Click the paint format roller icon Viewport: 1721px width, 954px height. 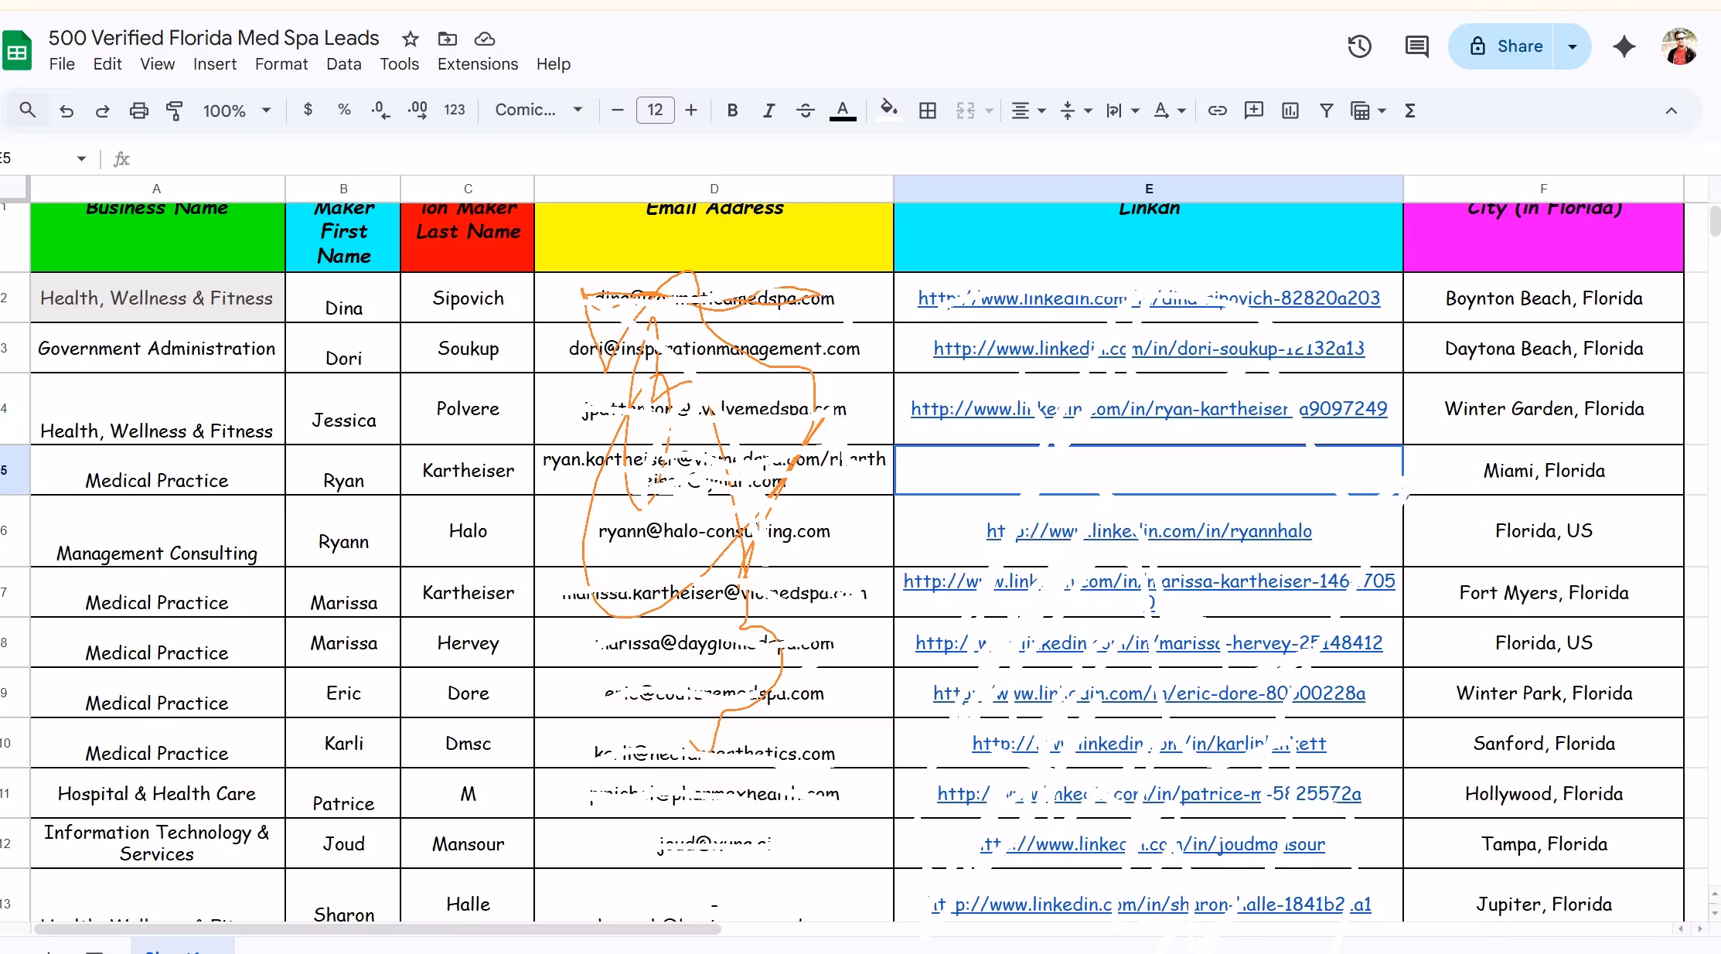coord(175,111)
